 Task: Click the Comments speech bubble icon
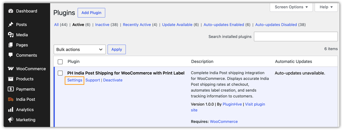[11, 55]
